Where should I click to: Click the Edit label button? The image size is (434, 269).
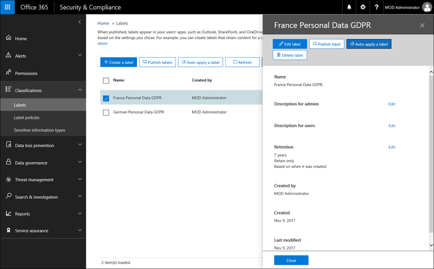(290, 44)
